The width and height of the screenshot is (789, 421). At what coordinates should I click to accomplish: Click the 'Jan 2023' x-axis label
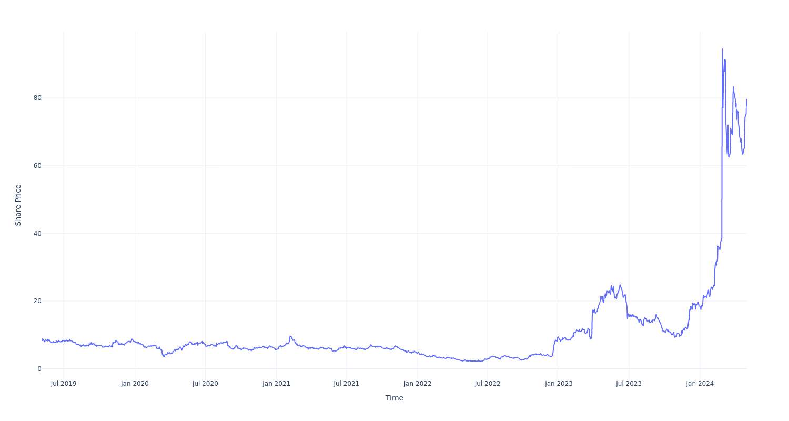559,384
